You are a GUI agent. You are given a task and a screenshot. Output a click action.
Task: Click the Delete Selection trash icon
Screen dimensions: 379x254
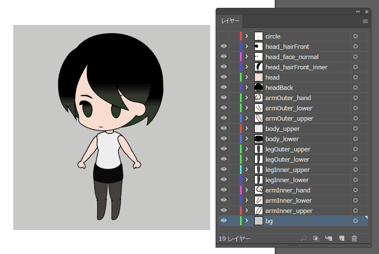[x=355, y=238]
